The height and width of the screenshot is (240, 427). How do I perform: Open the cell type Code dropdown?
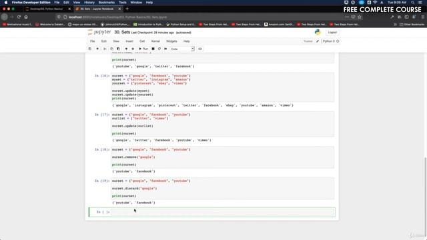182,49
